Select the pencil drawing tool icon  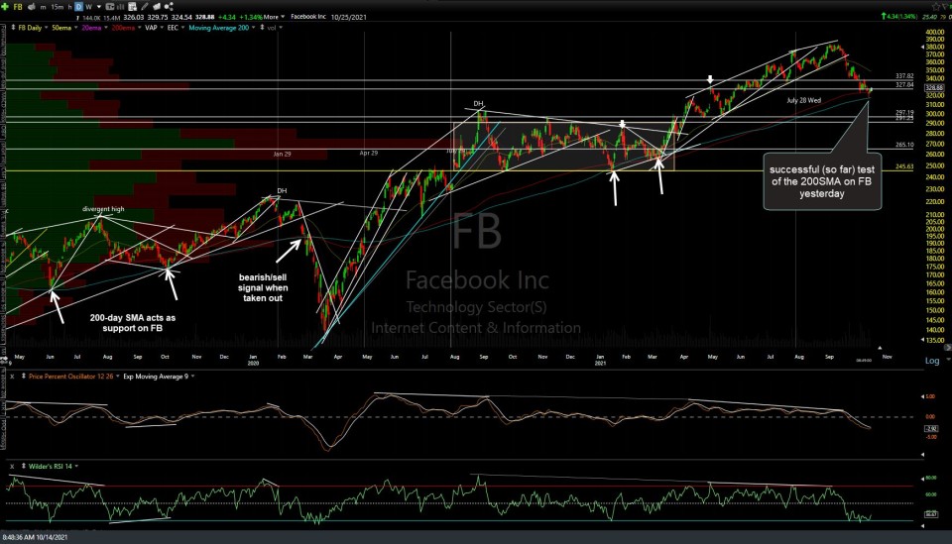pyautogui.click(x=145, y=7)
